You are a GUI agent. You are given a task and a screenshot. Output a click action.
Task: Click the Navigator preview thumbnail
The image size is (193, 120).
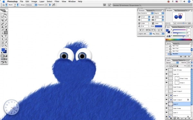(179, 17)
